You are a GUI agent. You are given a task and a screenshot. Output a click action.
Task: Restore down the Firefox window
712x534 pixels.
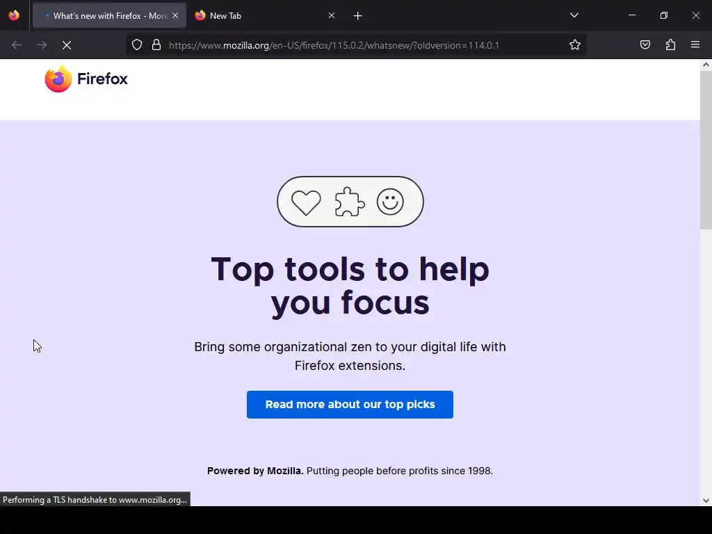[664, 15]
